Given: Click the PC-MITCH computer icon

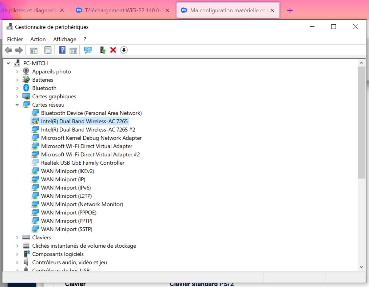Looking at the screenshot, I should point(17,63).
